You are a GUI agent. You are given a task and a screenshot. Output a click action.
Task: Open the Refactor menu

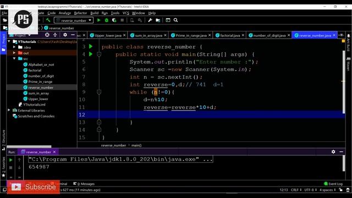[80, 13]
